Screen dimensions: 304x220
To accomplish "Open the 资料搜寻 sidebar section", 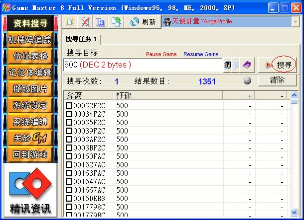I will pos(30,22).
